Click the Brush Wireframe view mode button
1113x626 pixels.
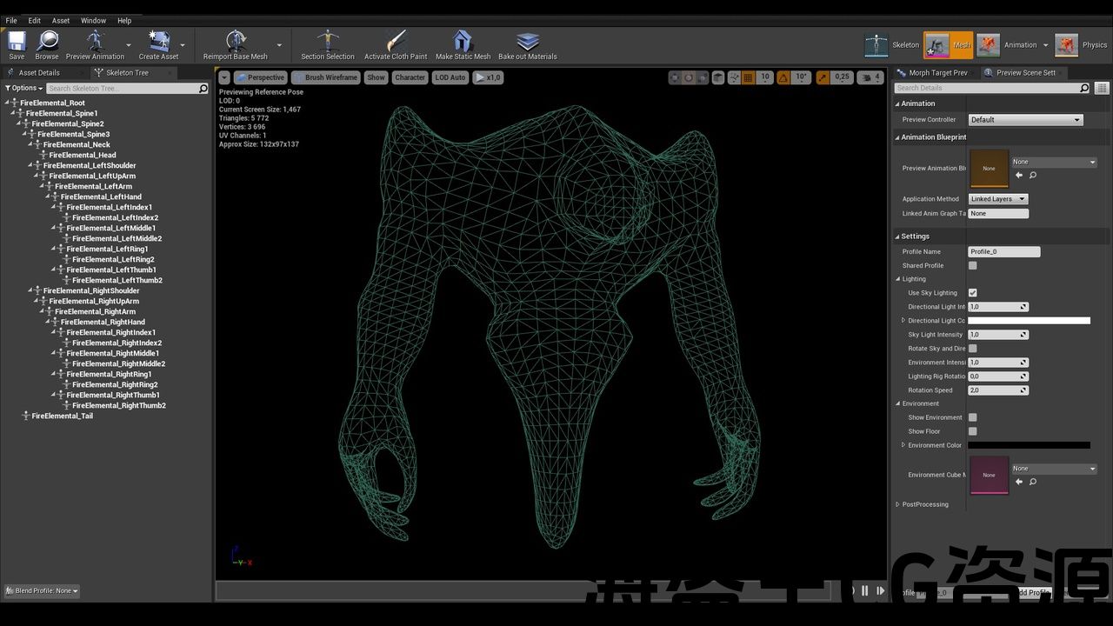(325, 77)
